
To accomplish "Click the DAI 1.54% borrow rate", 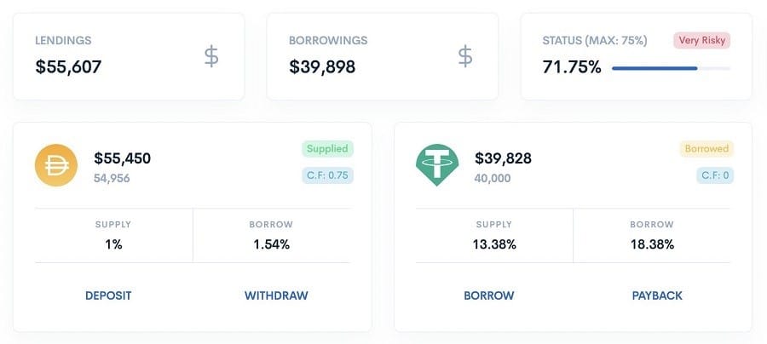I will [271, 244].
